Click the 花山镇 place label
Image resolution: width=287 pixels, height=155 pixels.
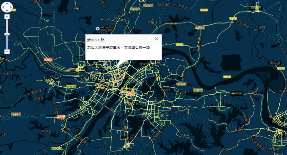coord(181,93)
